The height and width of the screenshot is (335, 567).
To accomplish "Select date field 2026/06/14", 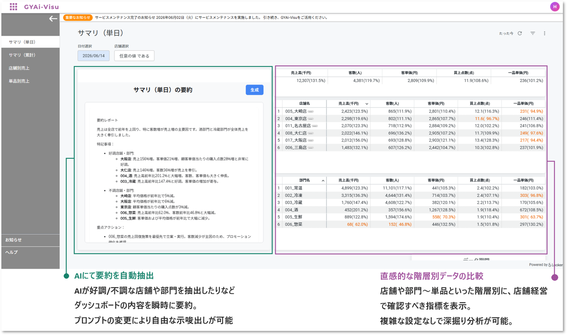I will [93, 56].
